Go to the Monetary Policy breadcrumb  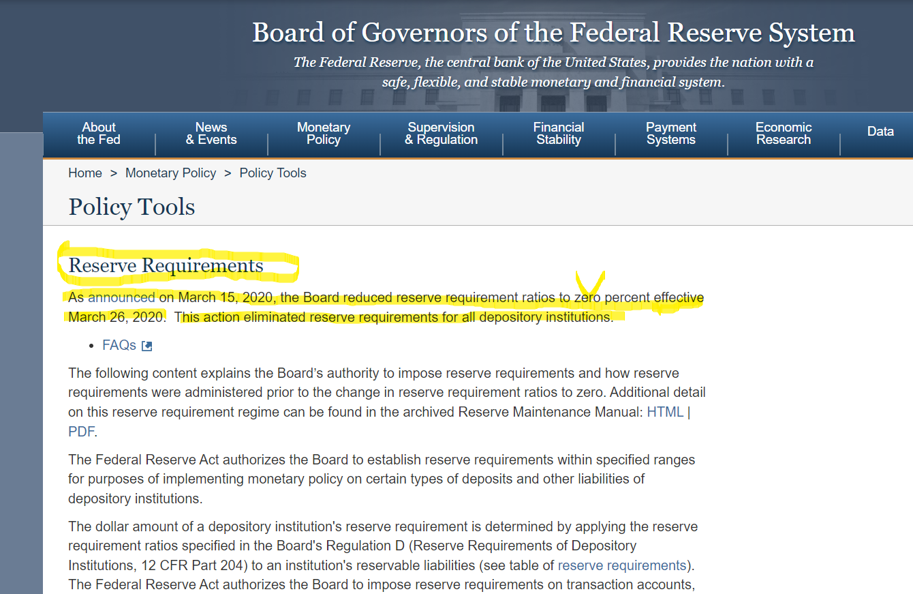click(170, 173)
